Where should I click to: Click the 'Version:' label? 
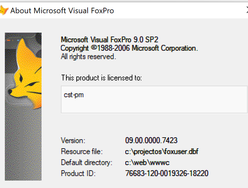click(73, 141)
